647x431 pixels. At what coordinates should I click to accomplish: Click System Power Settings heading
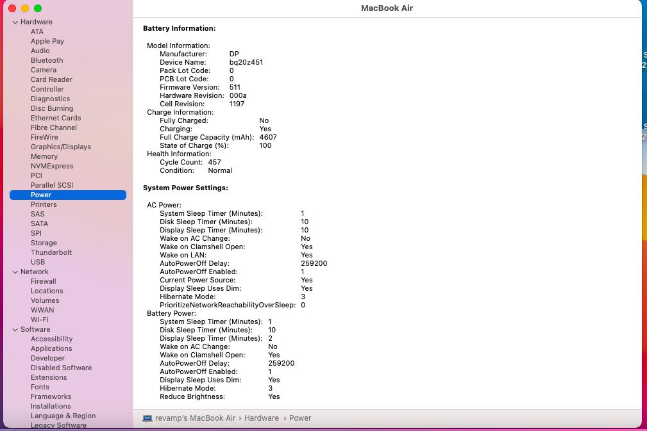coord(185,188)
